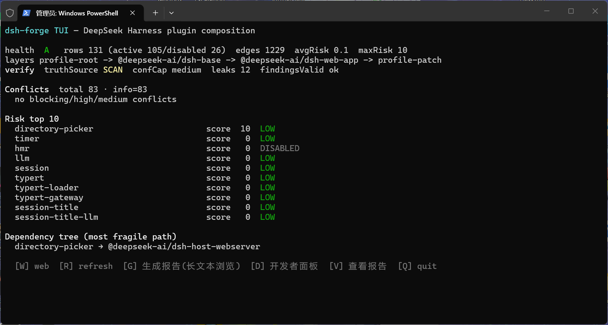Click the findingsValid ok status
608x325 pixels.
tap(299, 70)
